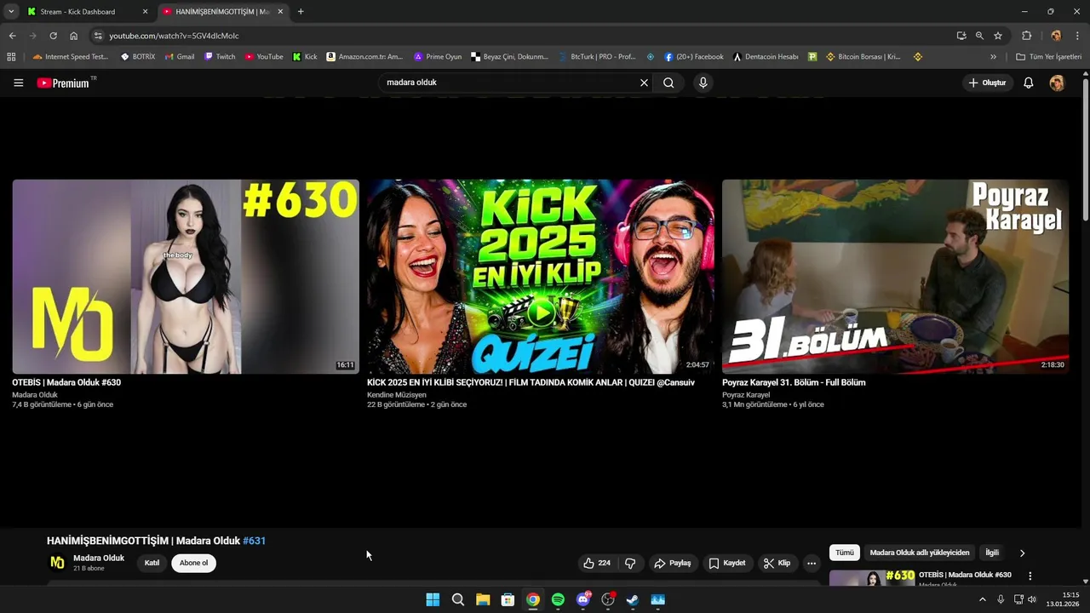Open OTEBİS Madara Olduk #630 thumbnail
This screenshot has width=1090, height=613.
186,277
